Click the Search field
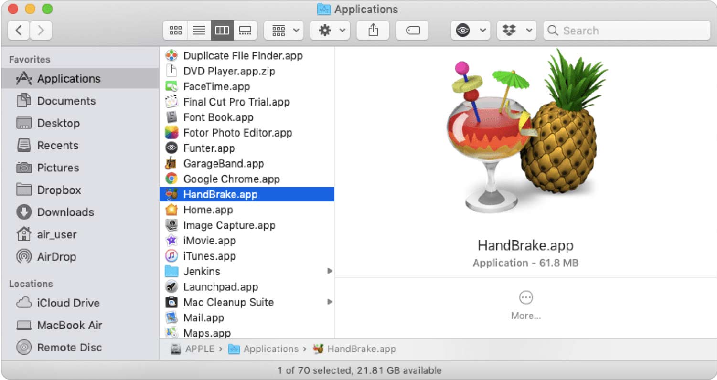Viewport: 717px width, 380px height. [627, 31]
